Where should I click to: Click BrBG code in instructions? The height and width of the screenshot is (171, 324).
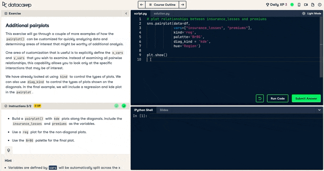29,140
